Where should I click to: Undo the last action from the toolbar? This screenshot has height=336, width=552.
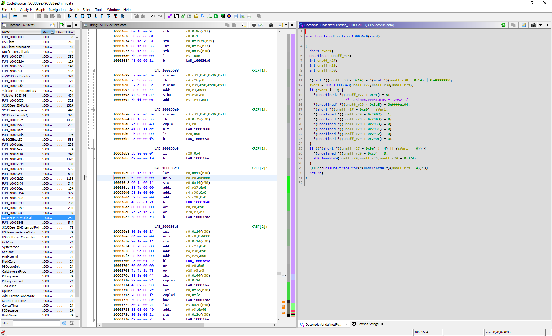point(153,16)
